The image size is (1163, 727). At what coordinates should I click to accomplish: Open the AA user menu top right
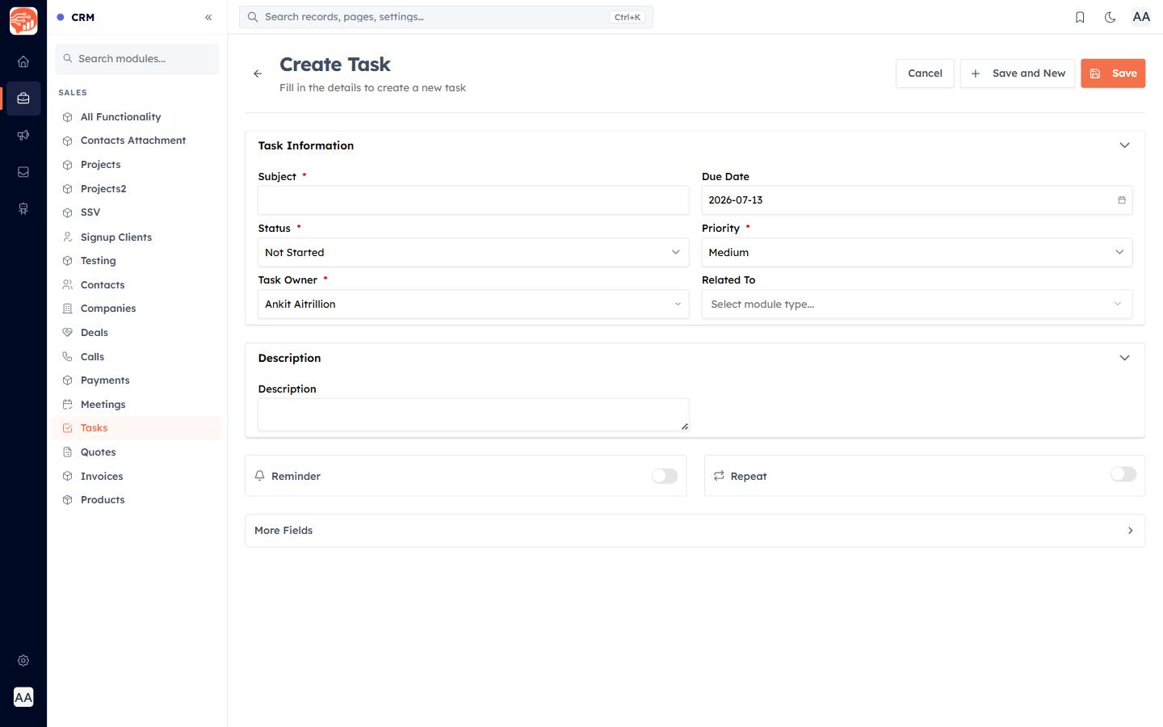(x=1141, y=17)
